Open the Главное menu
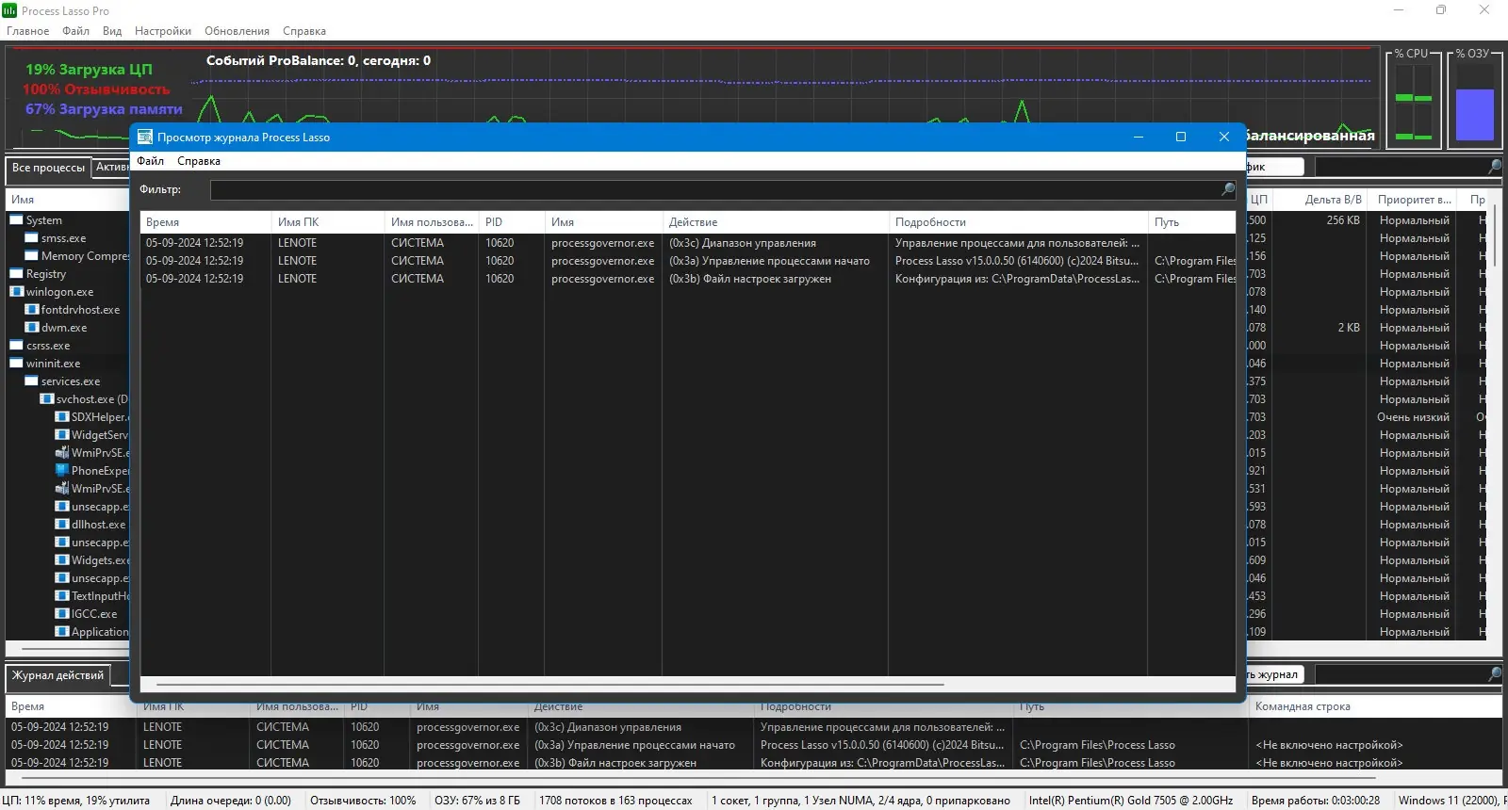Viewport: 1508px width, 810px height. tap(27, 31)
